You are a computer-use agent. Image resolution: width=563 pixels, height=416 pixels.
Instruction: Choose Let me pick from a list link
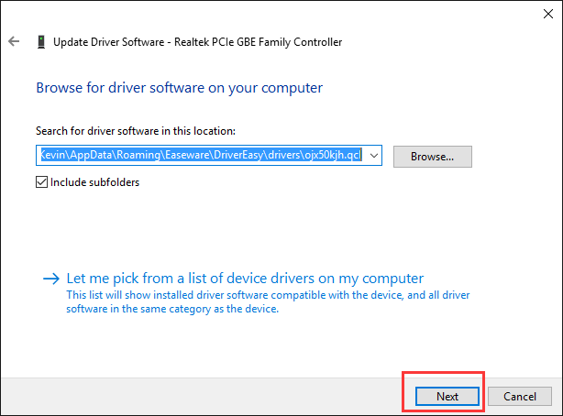[x=245, y=279]
